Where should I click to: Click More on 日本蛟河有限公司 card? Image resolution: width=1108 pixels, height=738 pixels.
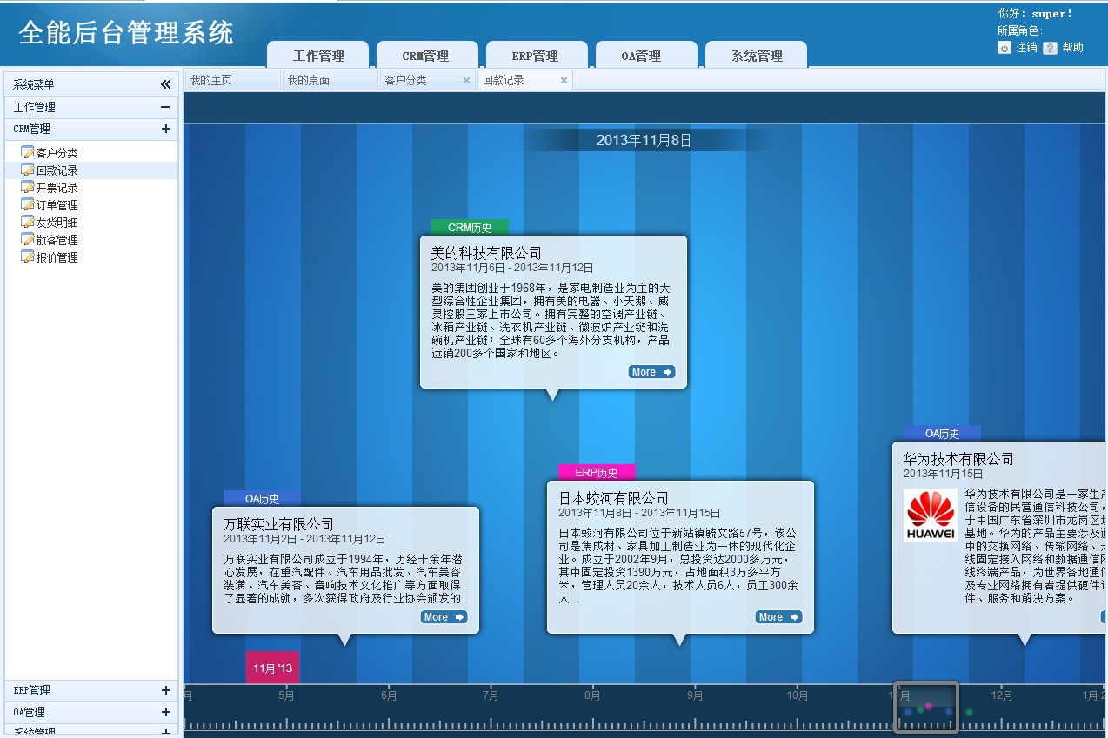click(778, 617)
